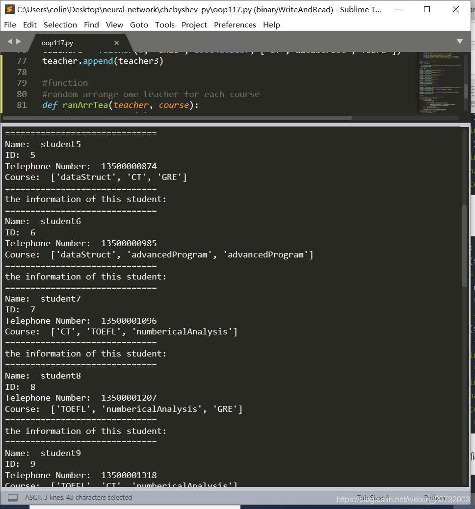Click 'Telephone Number: 13500000985' output line
Image resolution: width=475 pixels, height=509 pixels.
(x=81, y=243)
